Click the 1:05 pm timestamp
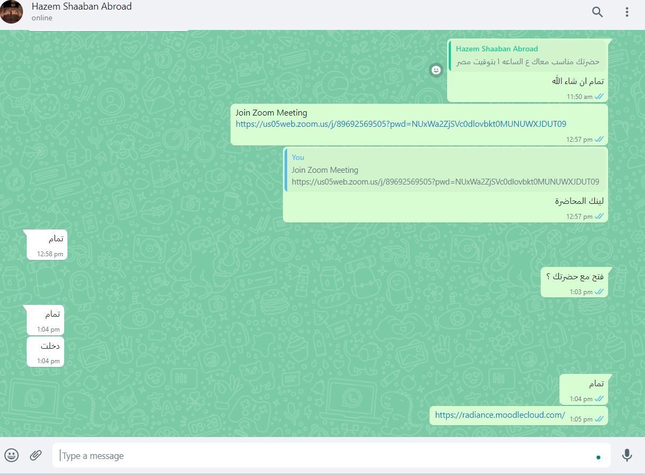 pyautogui.click(x=581, y=419)
